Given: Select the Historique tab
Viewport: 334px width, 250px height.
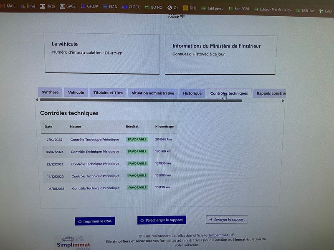Looking at the screenshot, I should pos(192,93).
